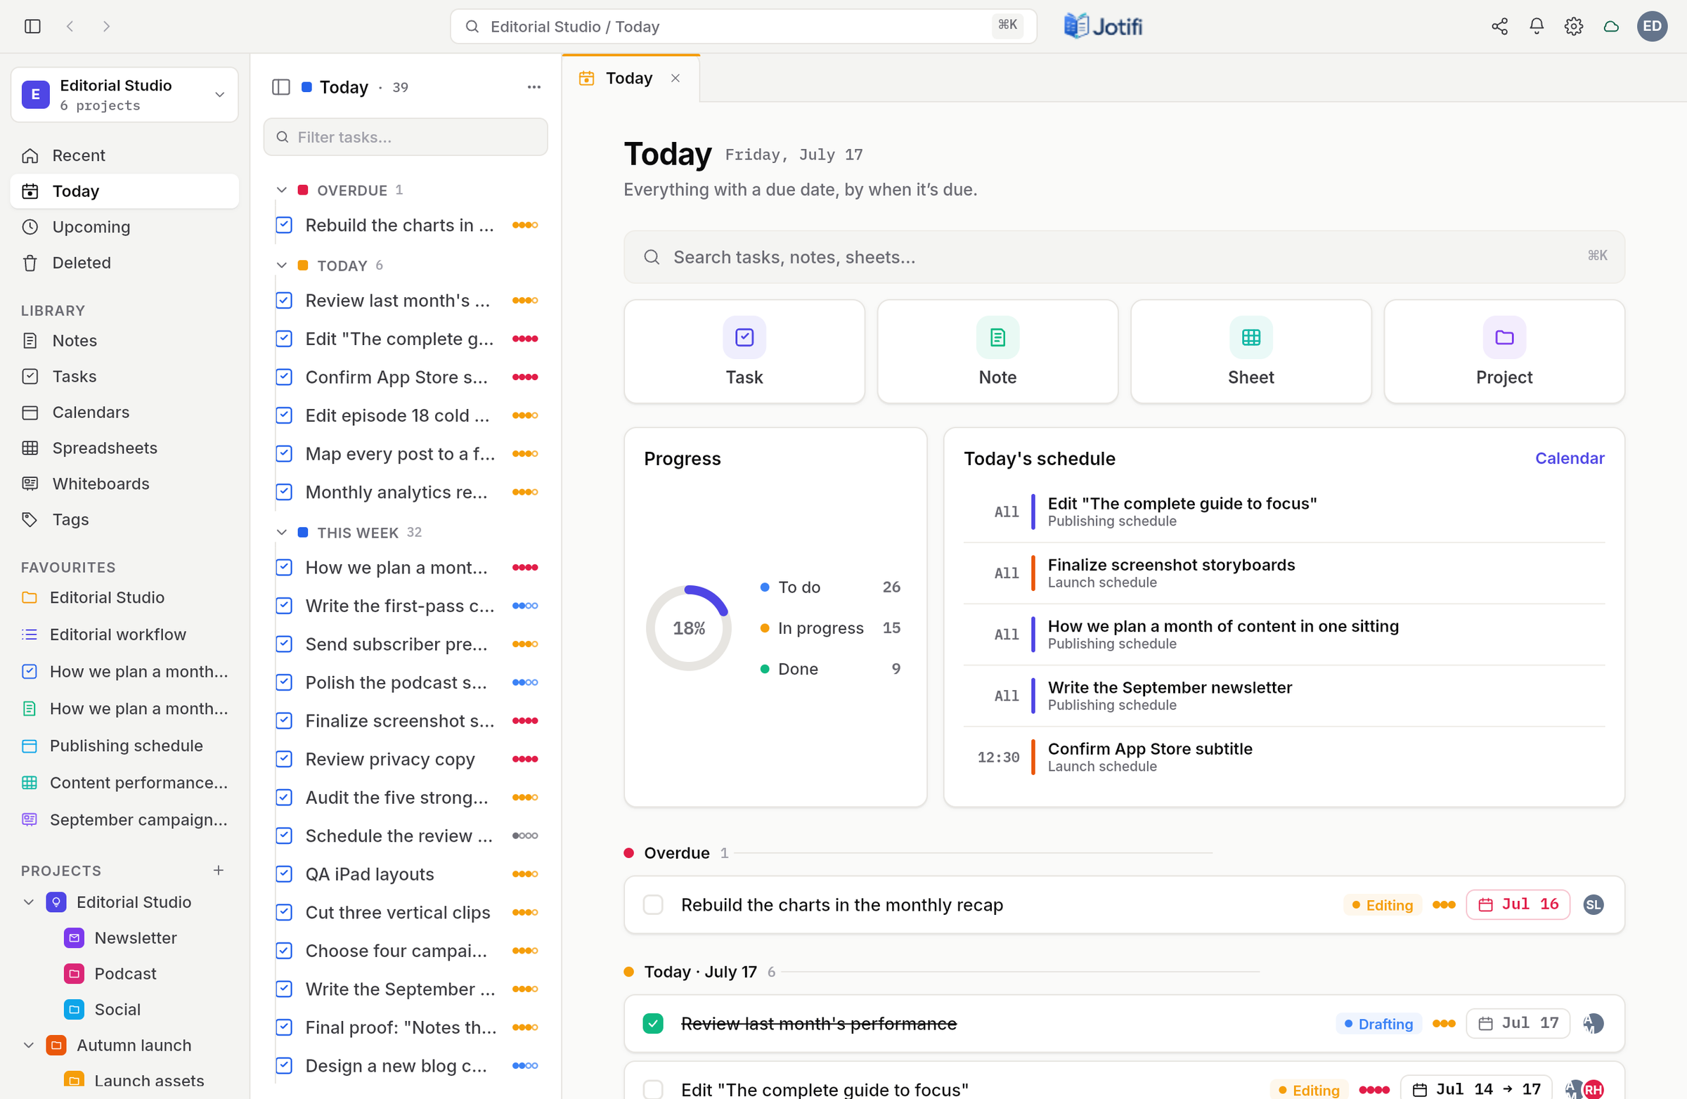Open the task list more options menu
The width and height of the screenshot is (1687, 1099).
534,87
